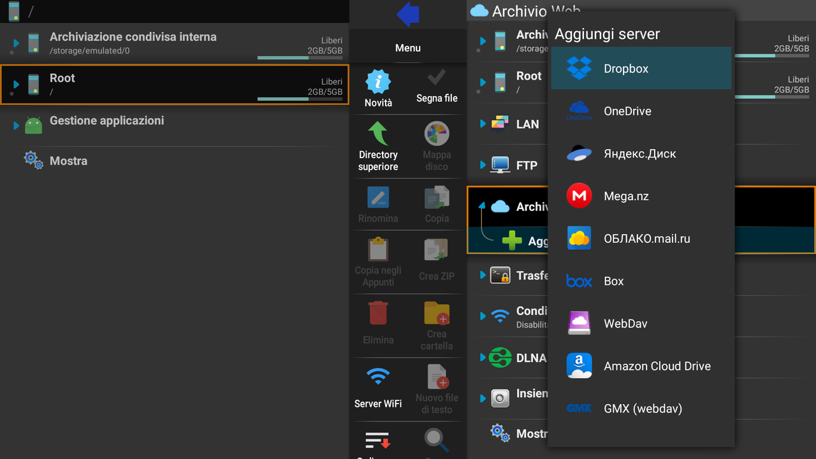816x459 pixels.
Task: Click Crea ZIP button
Action: (437, 259)
